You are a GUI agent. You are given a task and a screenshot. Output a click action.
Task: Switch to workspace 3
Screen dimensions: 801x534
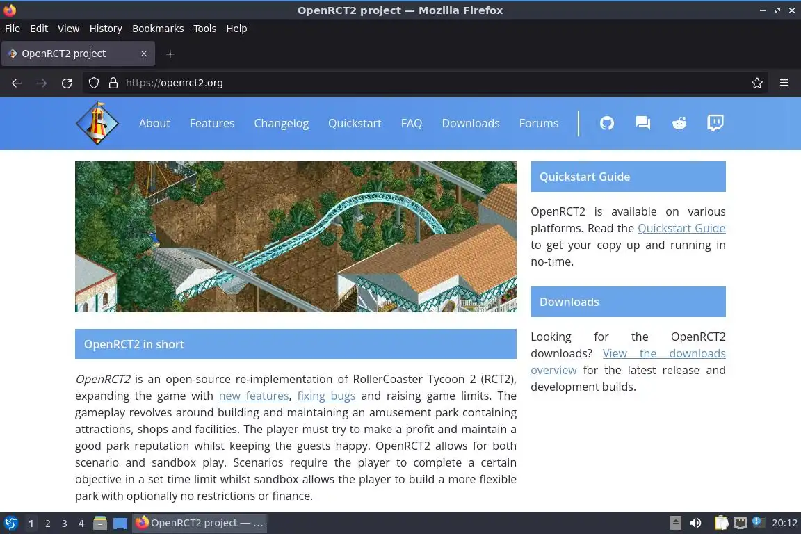pyautogui.click(x=65, y=524)
